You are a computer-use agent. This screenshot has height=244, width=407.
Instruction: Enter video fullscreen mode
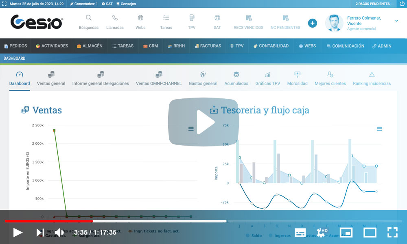click(x=392, y=232)
